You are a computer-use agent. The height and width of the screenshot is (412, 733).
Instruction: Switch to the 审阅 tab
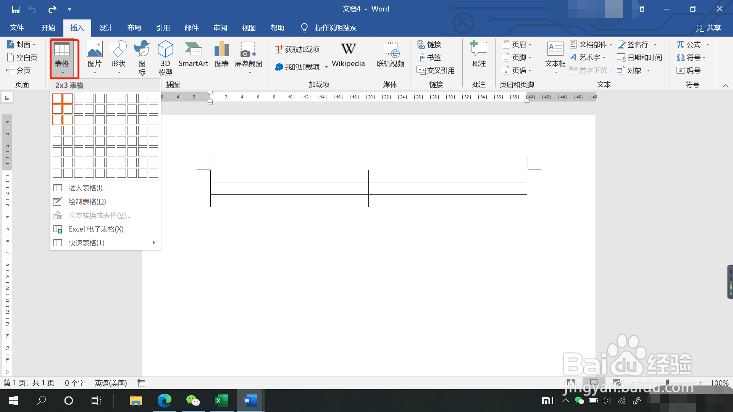click(220, 28)
